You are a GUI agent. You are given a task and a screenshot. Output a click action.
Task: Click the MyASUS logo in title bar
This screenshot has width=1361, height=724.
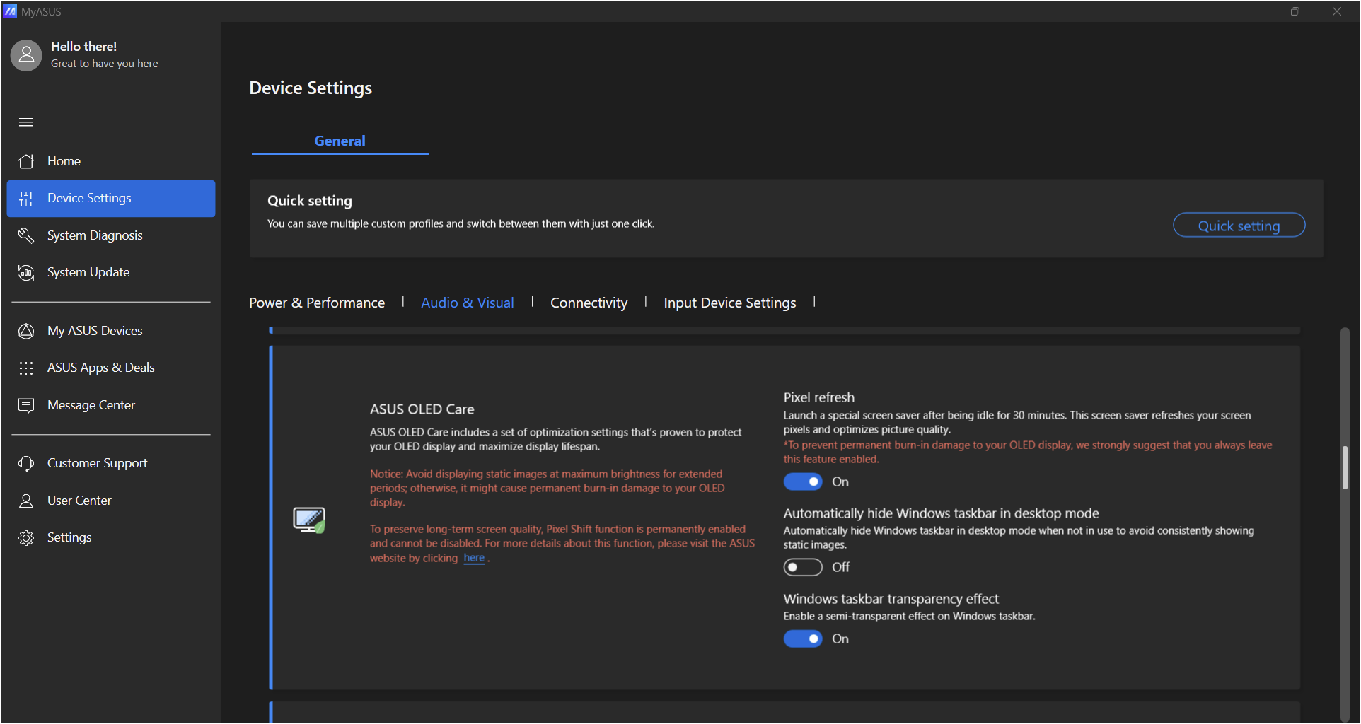point(10,11)
